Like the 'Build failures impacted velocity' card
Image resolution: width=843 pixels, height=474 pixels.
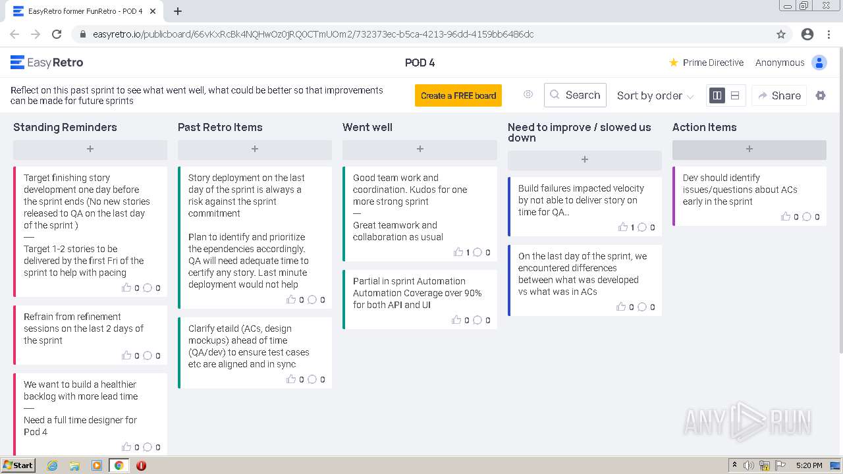623,227
